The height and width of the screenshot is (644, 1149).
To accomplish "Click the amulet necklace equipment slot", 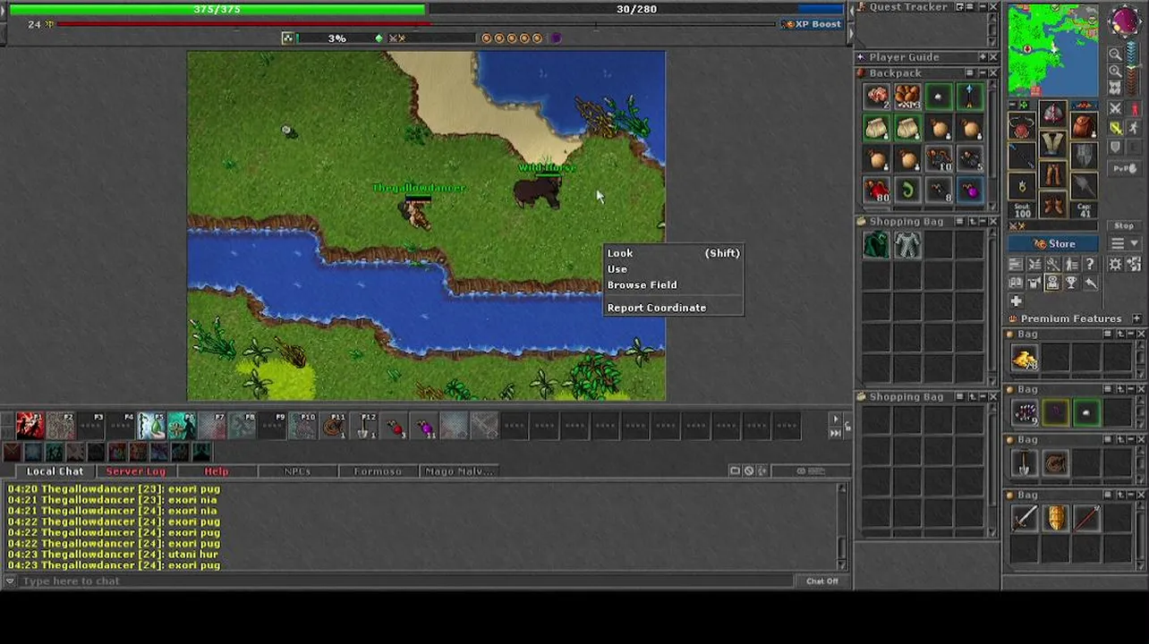I will [1023, 126].
